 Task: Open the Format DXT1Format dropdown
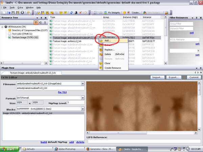click(x=83, y=98)
